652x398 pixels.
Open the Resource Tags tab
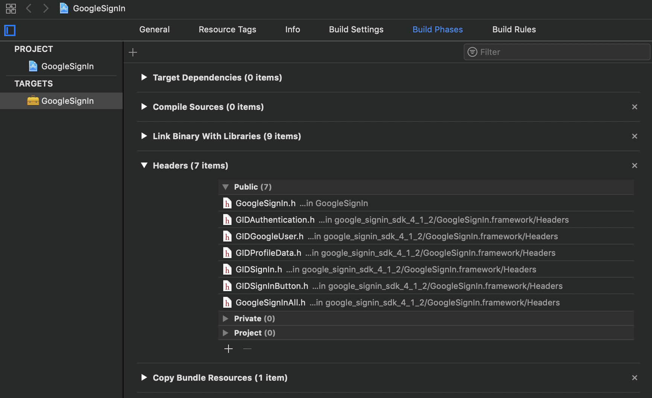tap(227, 29)
